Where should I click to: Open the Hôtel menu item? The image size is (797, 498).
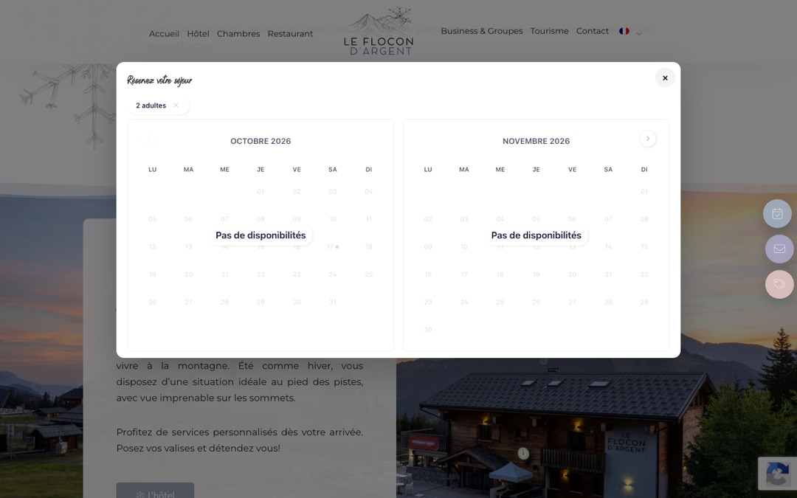198,33
